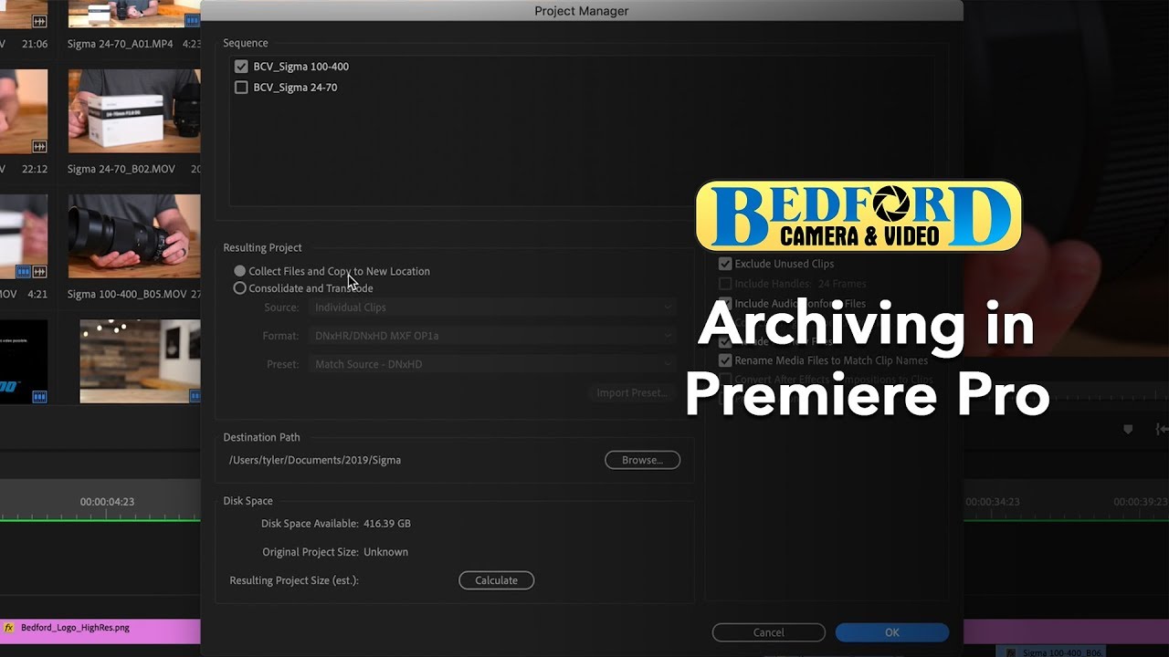Click the Import Preset button
This screenshot has width=1169, height=657.
point(632,393)
